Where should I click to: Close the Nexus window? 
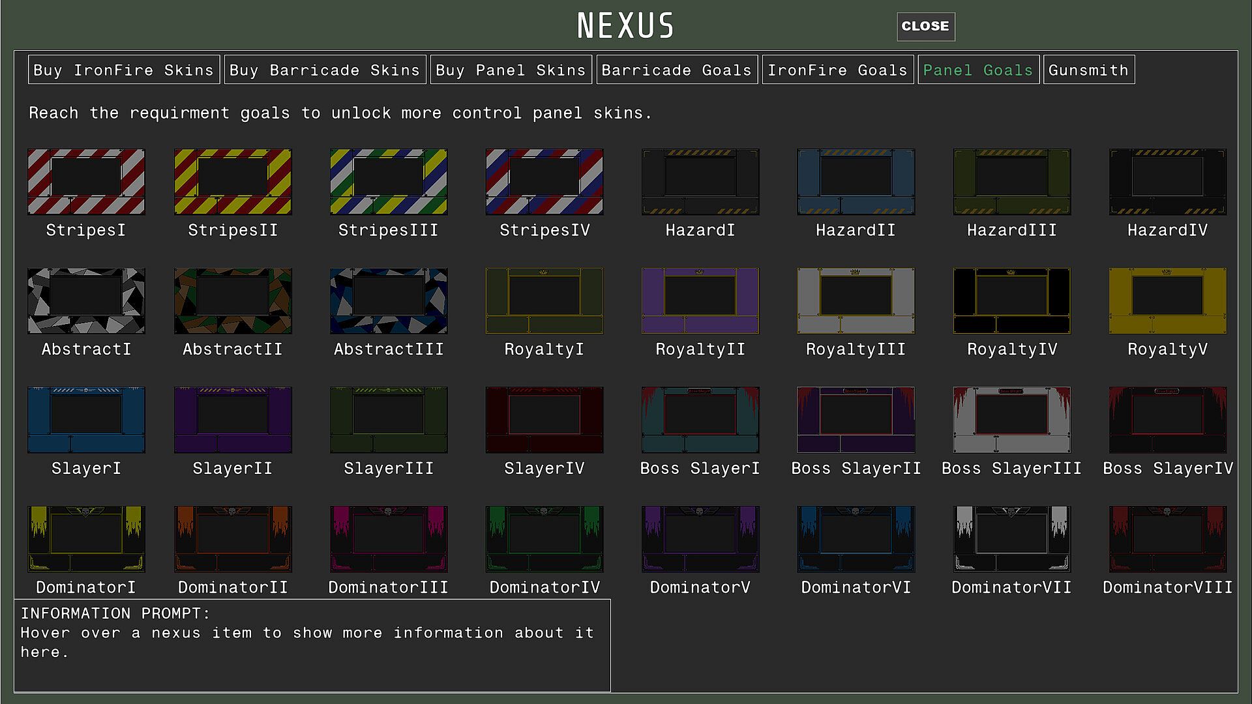coord(926,27)
